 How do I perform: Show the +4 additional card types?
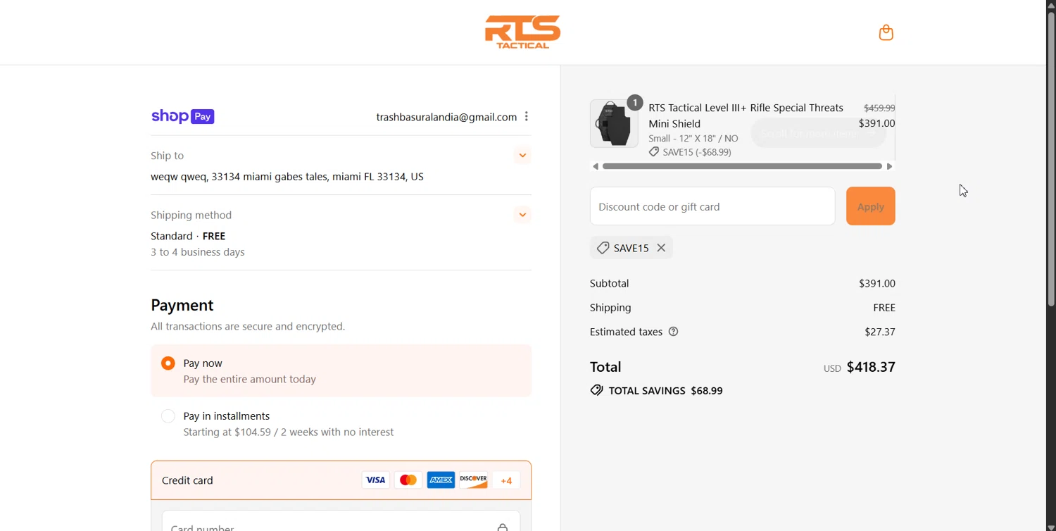(x=506, y=480)
